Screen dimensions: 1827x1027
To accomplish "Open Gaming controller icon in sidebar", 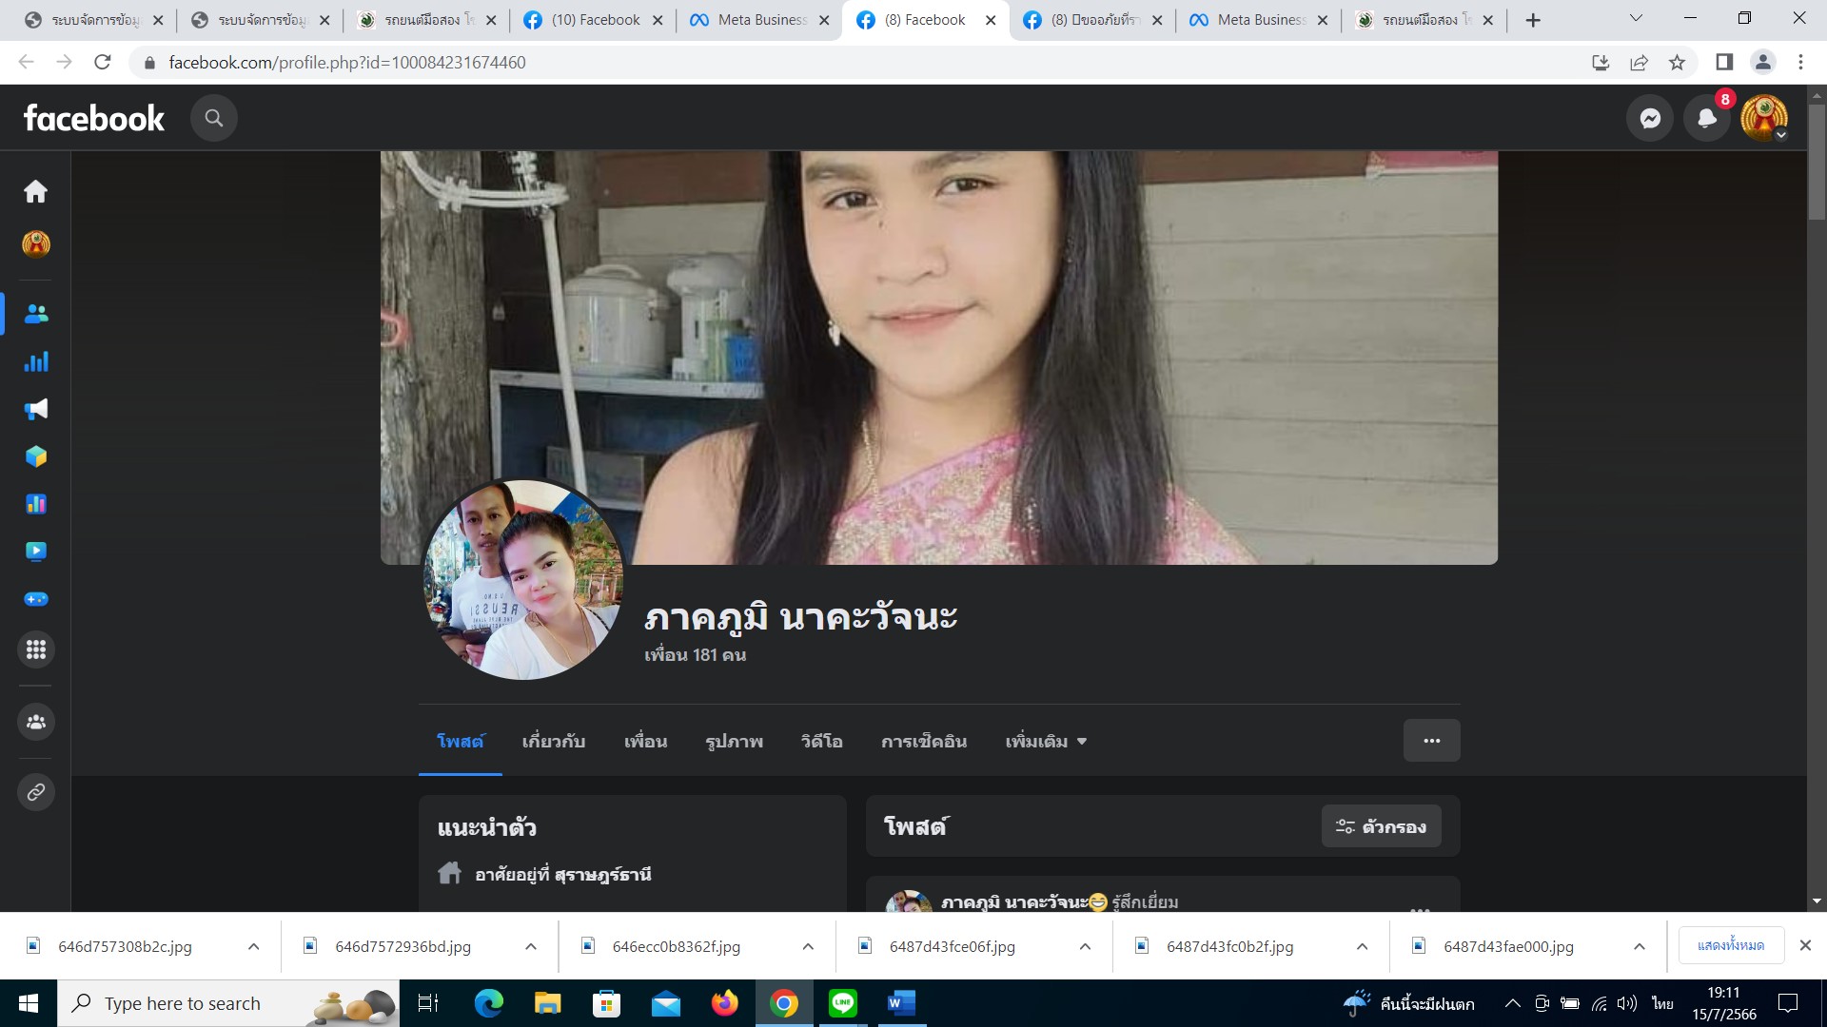I will coord(36,599).
